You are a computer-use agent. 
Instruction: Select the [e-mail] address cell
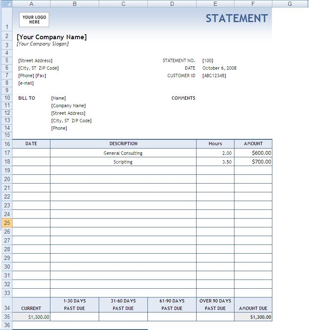[26, 83]
